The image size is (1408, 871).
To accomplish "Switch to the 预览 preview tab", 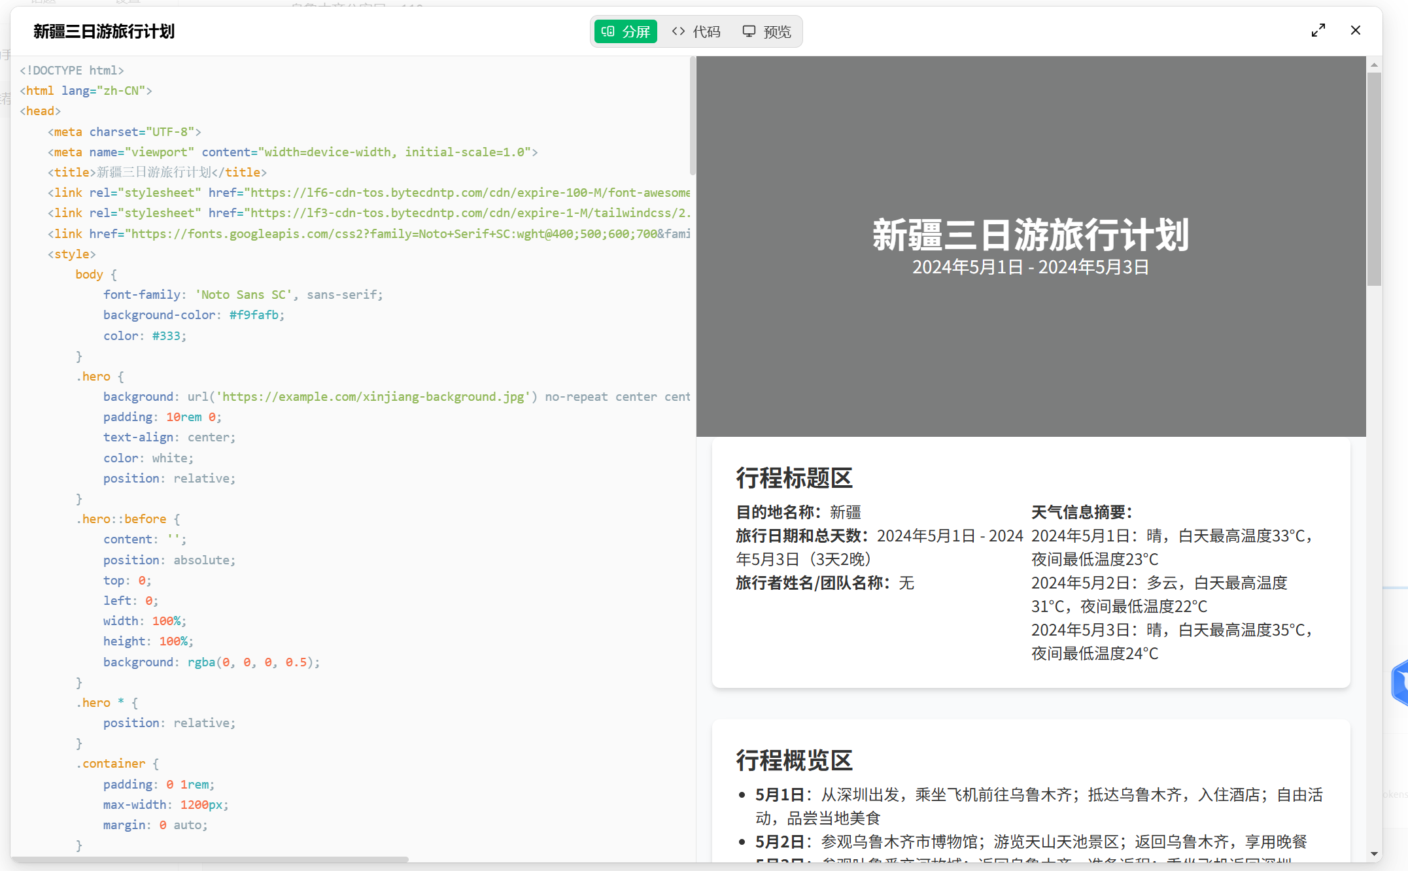I will (x=766, y=31).
